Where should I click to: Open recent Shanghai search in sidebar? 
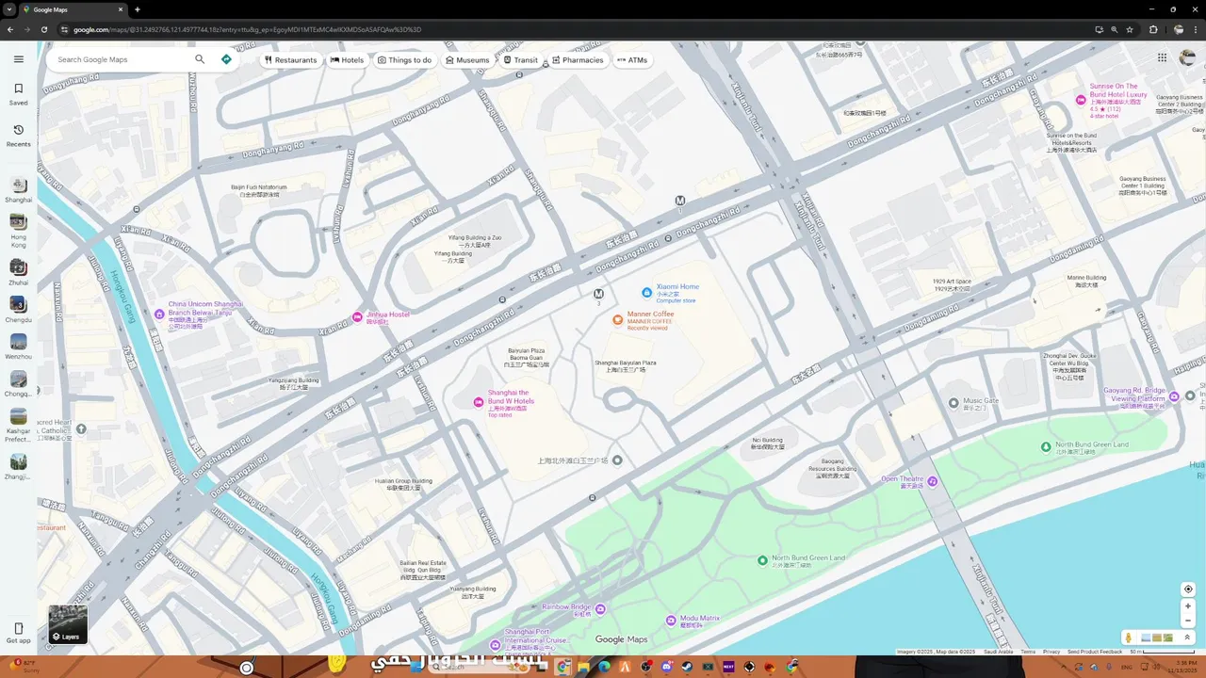(x=18, y=189)
